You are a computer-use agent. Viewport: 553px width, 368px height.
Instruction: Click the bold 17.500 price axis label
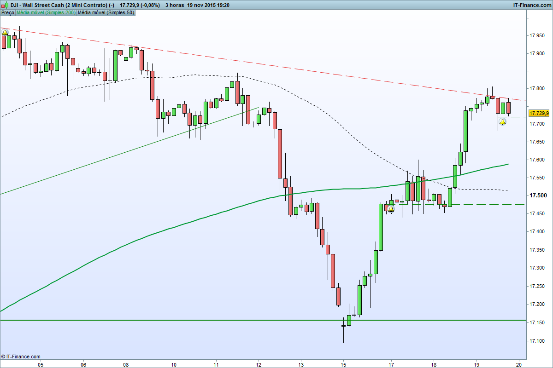point(537,195)
